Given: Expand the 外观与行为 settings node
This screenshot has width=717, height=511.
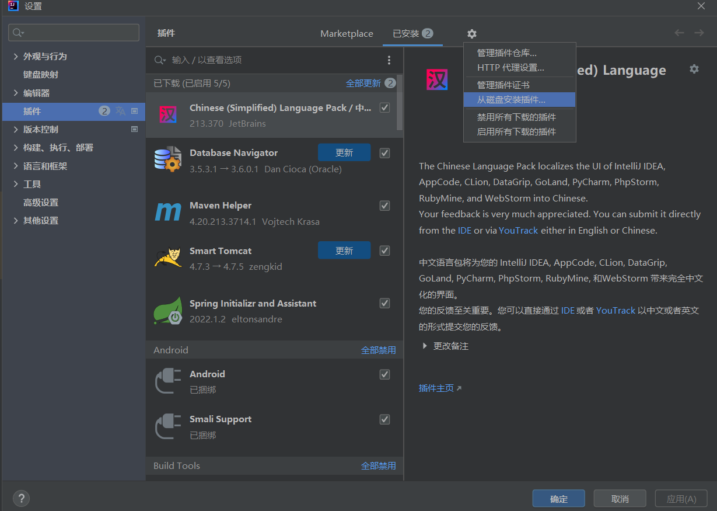Looking at the screenshot, I should coord(16,56).
